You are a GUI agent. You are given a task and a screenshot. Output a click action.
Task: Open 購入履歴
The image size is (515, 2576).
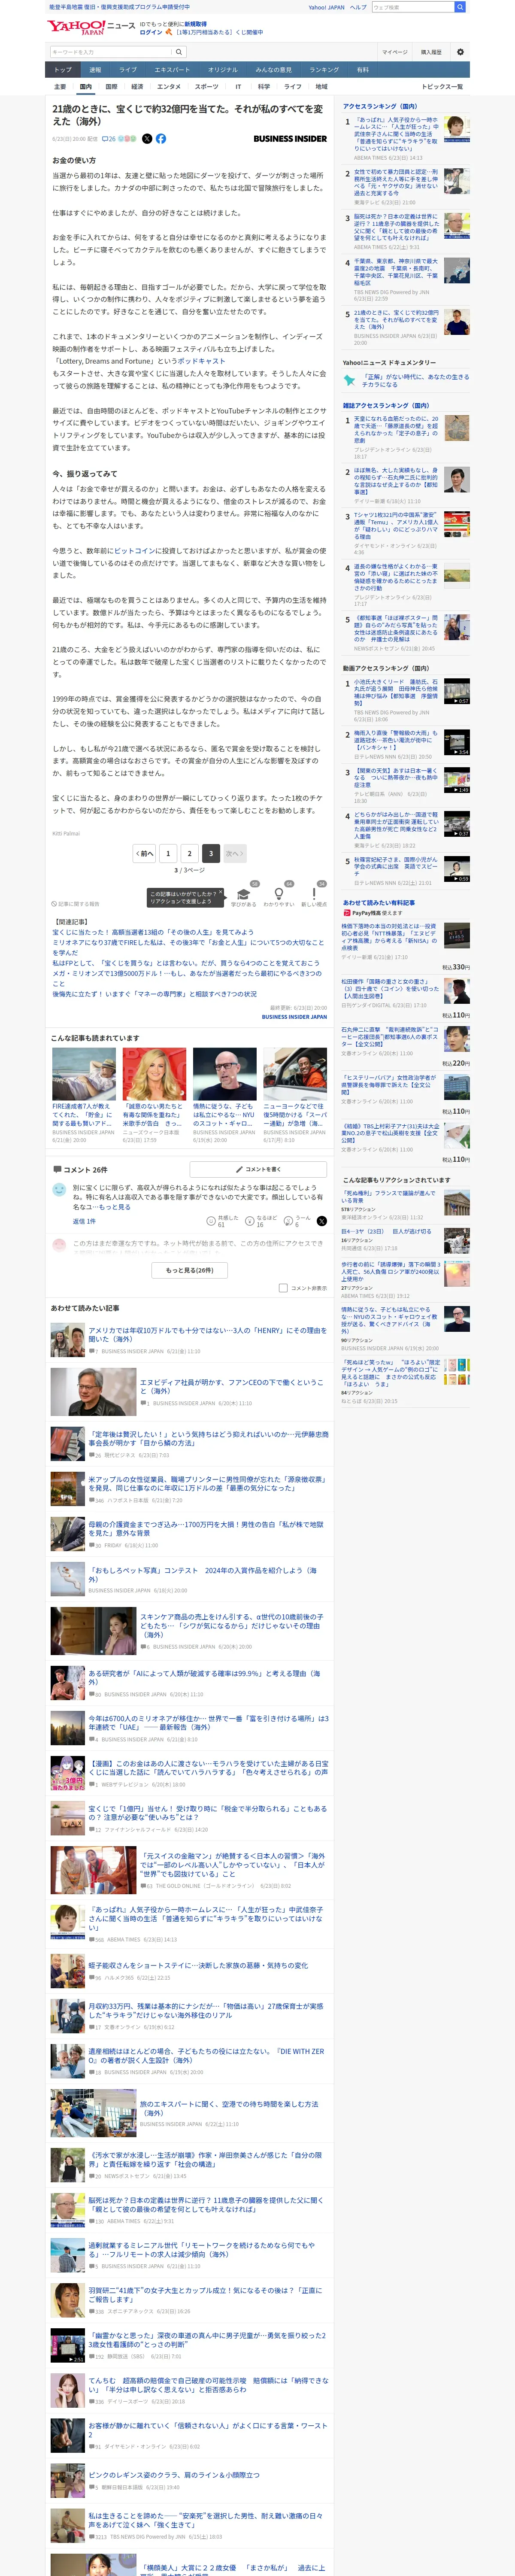pyautogui.click(x=431, y=52)
